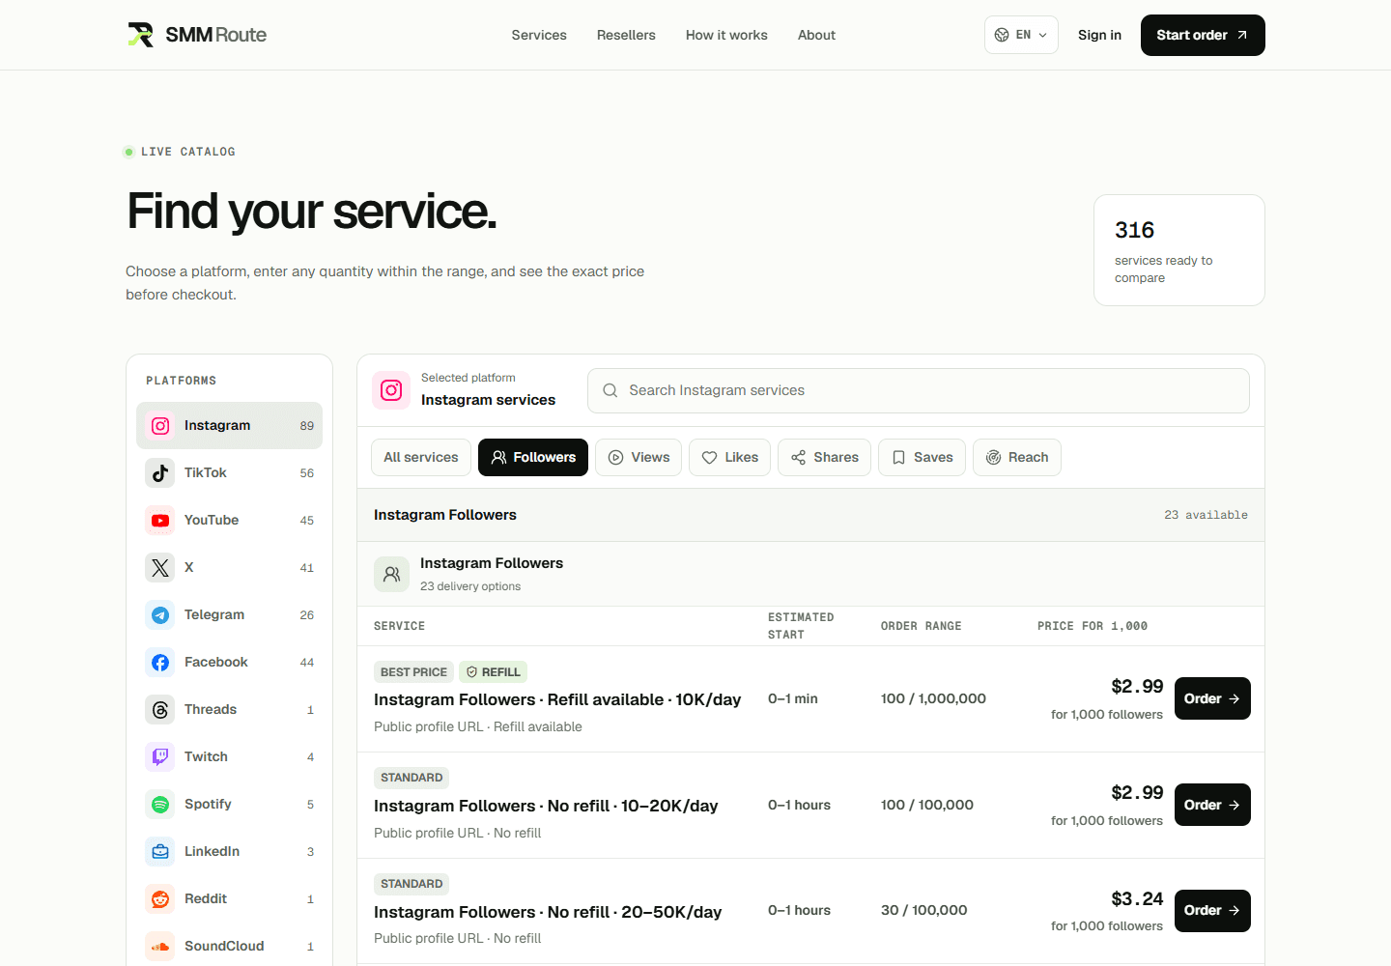Click the "Instagram Followers · Refill available · 10K/day" title
1391x966 pixels.
[x=557, y=699]
